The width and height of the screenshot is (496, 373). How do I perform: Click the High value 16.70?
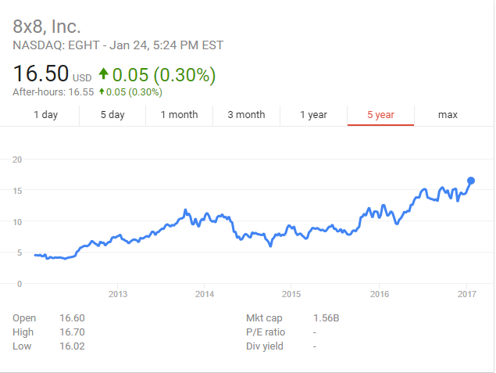[x=72, y=332]
